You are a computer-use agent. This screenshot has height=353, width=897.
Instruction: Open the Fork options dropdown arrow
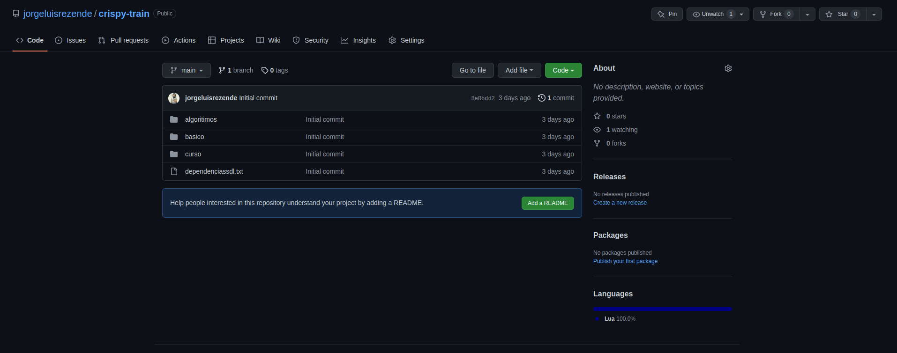pos(807,14)
